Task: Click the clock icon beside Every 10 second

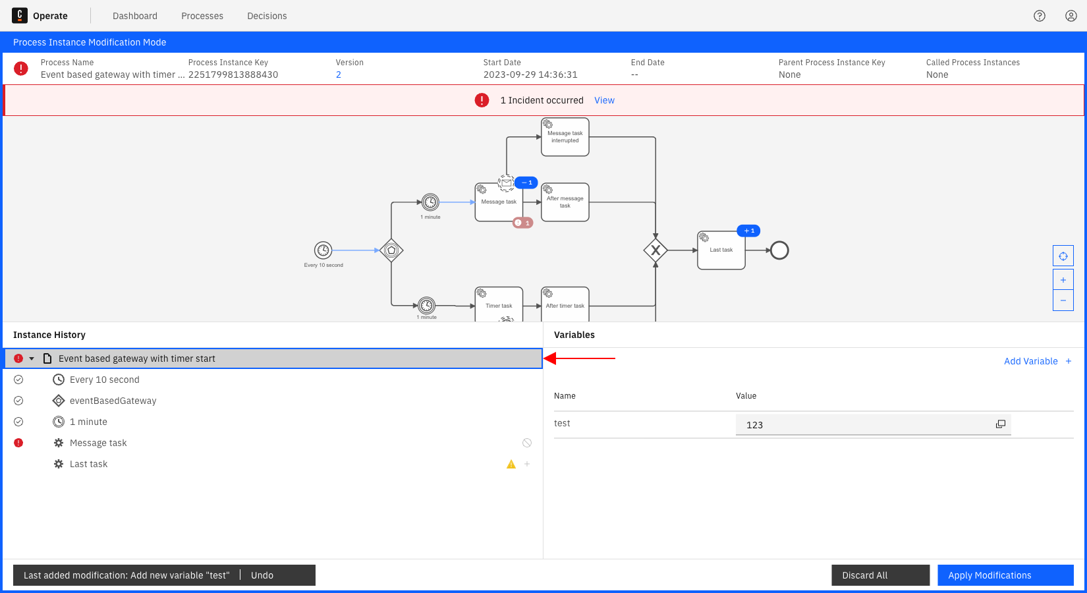Action: coord(59,380)
